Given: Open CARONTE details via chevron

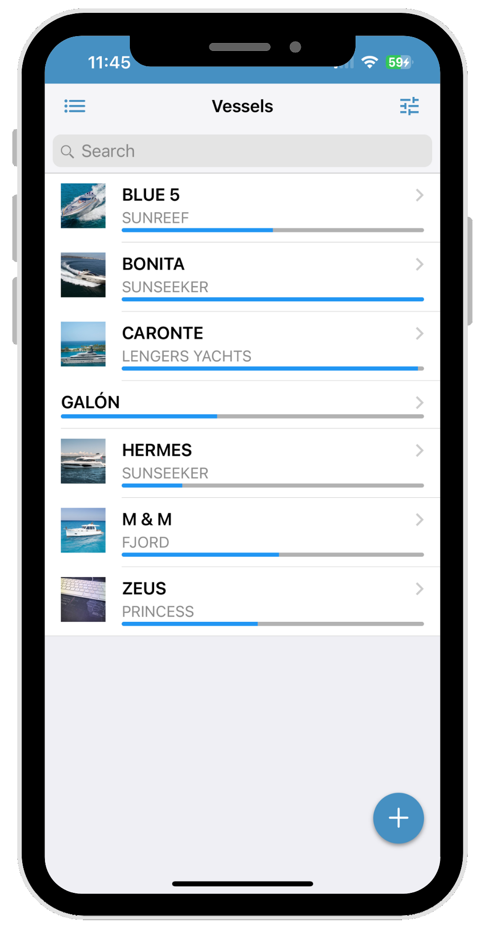Looking at the screenshot, I should coord(419,334).
